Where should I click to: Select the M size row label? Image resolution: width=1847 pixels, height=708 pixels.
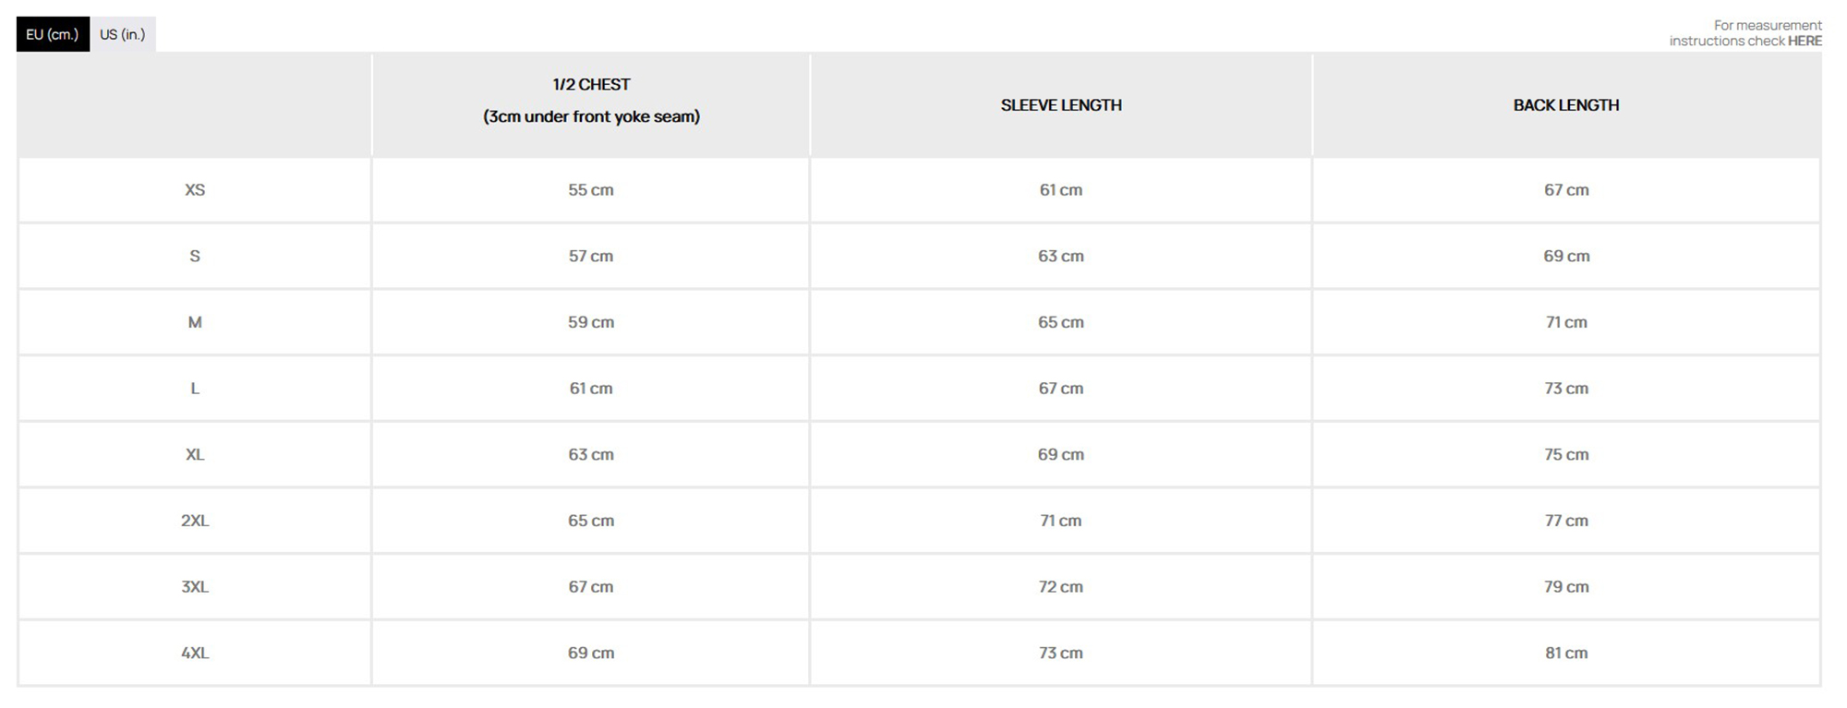tap(195, 322)
